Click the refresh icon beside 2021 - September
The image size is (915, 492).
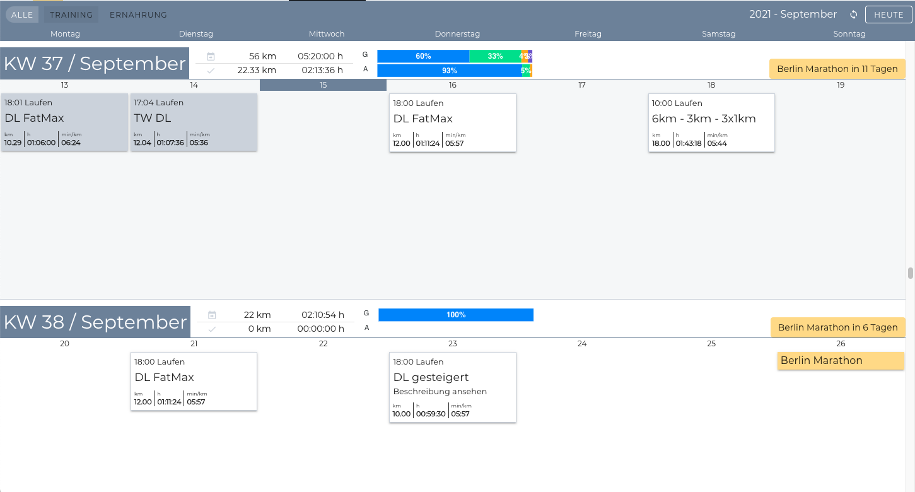point(854,15)
